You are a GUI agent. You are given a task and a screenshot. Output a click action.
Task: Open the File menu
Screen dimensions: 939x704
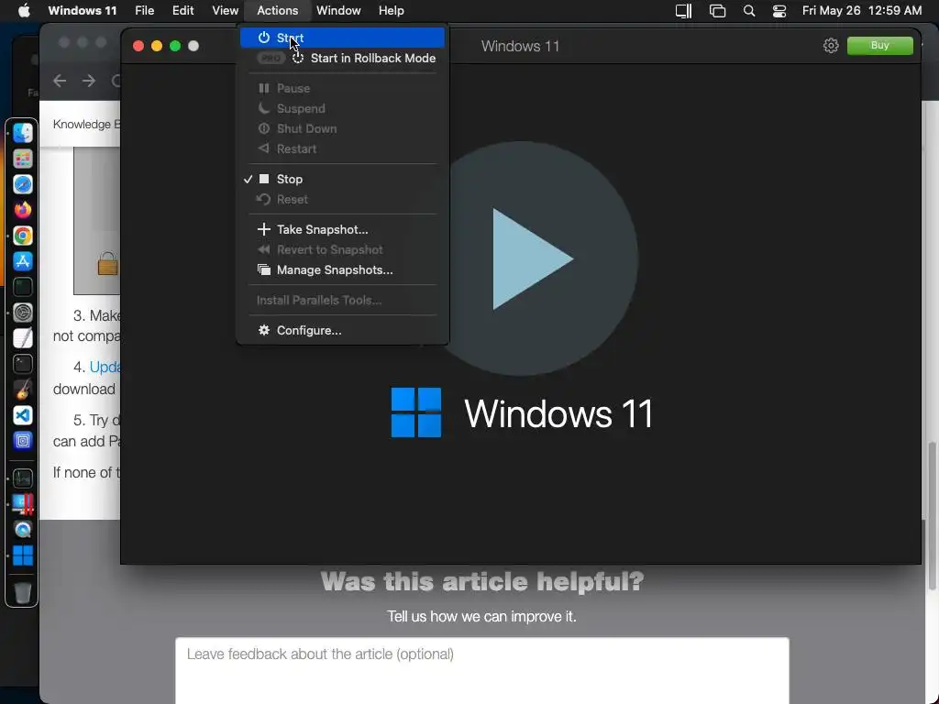144,11
